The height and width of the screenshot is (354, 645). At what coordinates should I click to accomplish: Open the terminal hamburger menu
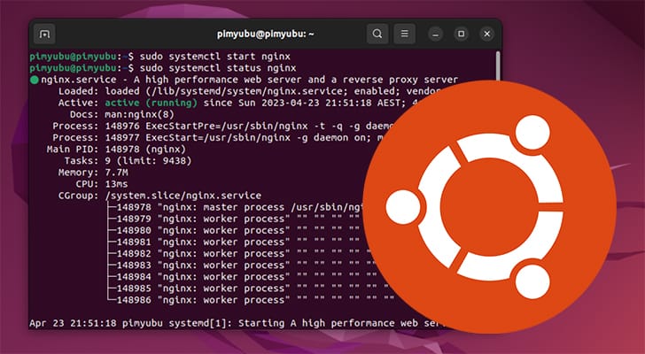(404, 35)
